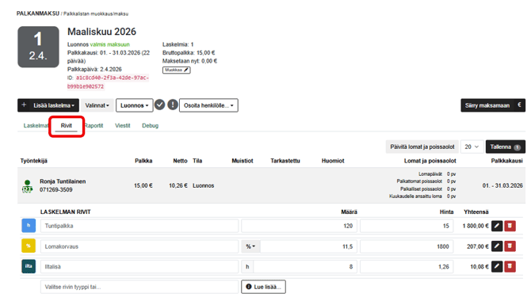Screen dimensions: 531x301
Task: Select the Rivit tab
Action: coord(67,126)
